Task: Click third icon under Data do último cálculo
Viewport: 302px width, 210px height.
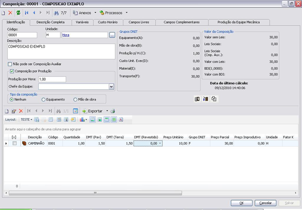Action: [x=214, y=99]
